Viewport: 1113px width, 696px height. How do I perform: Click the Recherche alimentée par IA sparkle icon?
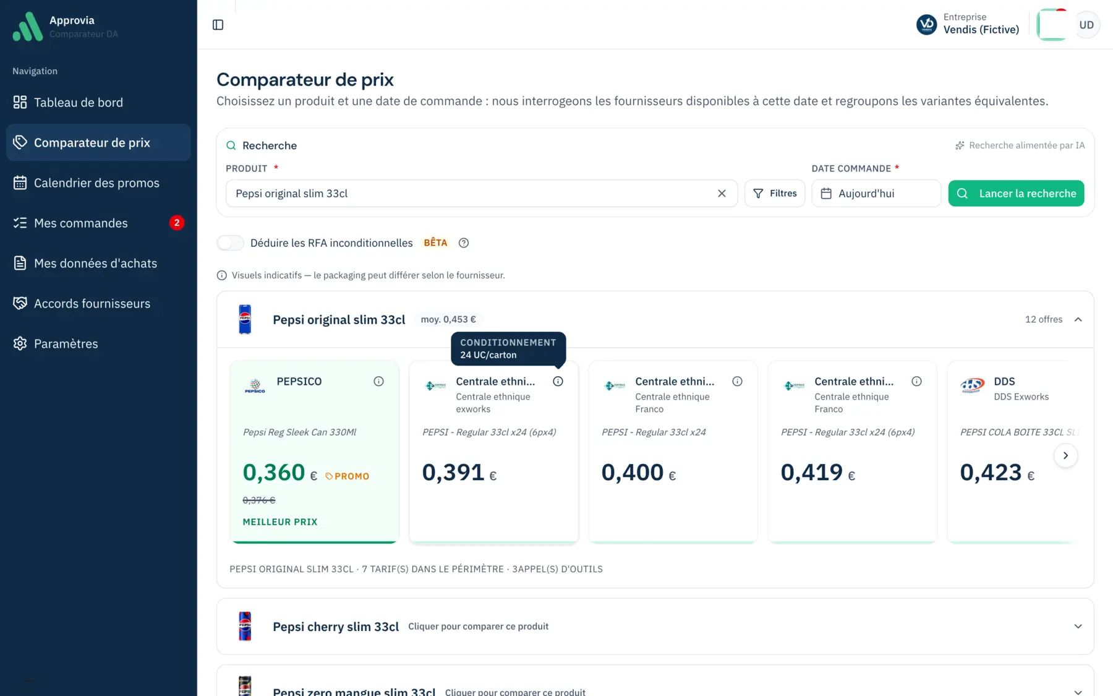[960, 145]
